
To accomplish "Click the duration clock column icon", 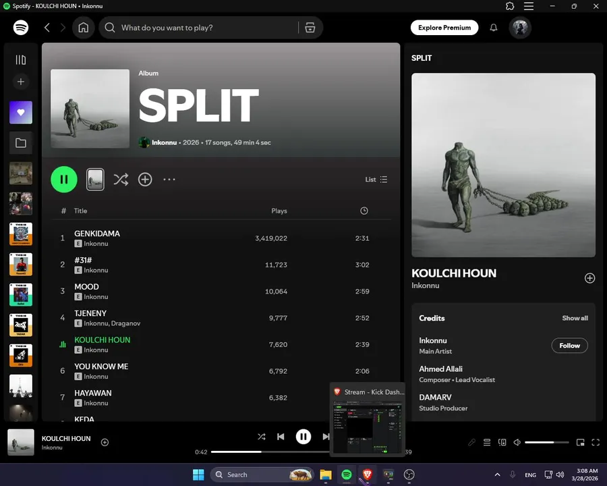I will pos(364,211).
